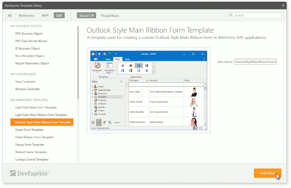Switch to the WPF filter
Viewport: 291px width, 188px height.
[x=45, y=16]
